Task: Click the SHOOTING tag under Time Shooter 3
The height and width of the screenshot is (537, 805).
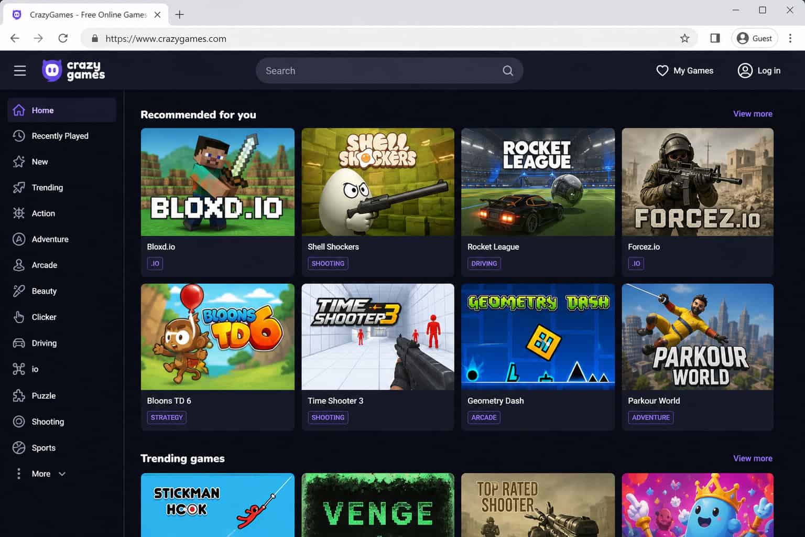Action: pyautogui.click(x=328, y=417)
